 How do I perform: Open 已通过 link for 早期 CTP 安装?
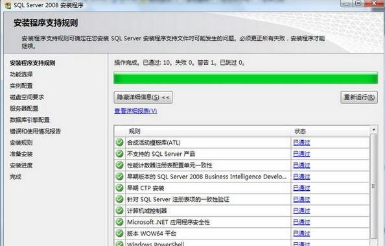[x=301, y=188]
